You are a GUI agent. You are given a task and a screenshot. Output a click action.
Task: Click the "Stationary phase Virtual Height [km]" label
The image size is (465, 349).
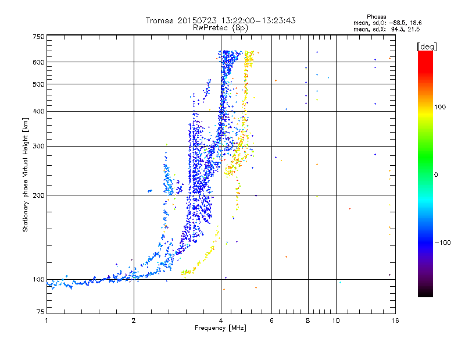(x=26, y=174)
